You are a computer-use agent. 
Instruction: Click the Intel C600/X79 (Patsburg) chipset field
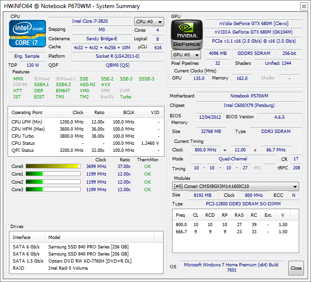[x=249, y=106]
